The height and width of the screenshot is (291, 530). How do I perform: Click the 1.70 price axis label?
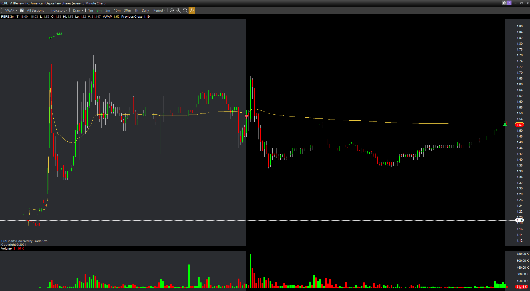(519, 73)
